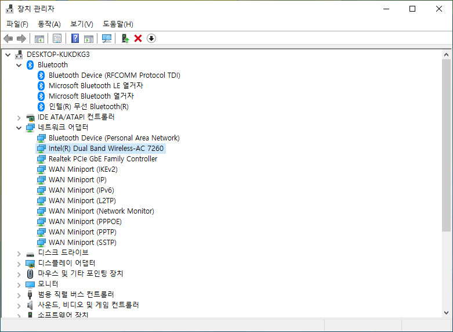
Task: Open the 파일(F) menu
Action: [17, 24]
